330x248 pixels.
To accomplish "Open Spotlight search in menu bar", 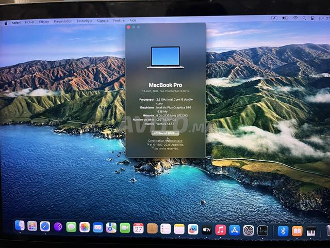I will (x=304, y=18).
